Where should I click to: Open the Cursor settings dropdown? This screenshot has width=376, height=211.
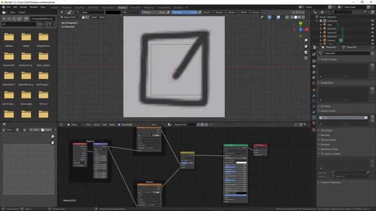tap(257, 12)
